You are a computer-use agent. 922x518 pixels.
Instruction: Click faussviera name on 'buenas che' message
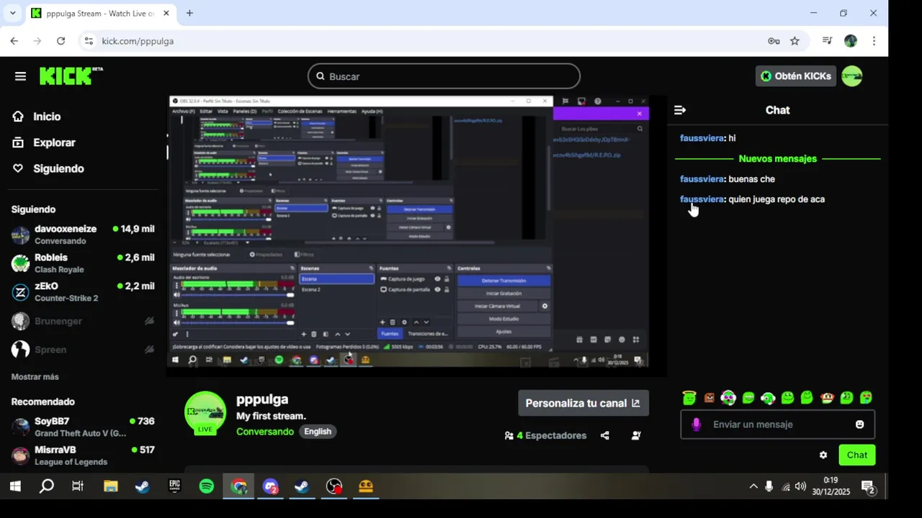pos(702,179)
